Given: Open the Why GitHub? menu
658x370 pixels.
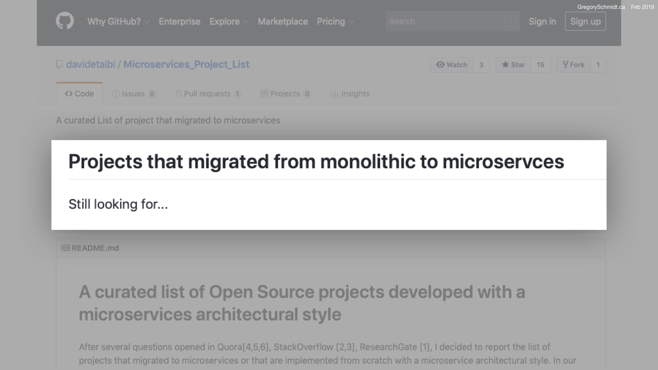Looking at the screenshot, I should pos(118,22).
